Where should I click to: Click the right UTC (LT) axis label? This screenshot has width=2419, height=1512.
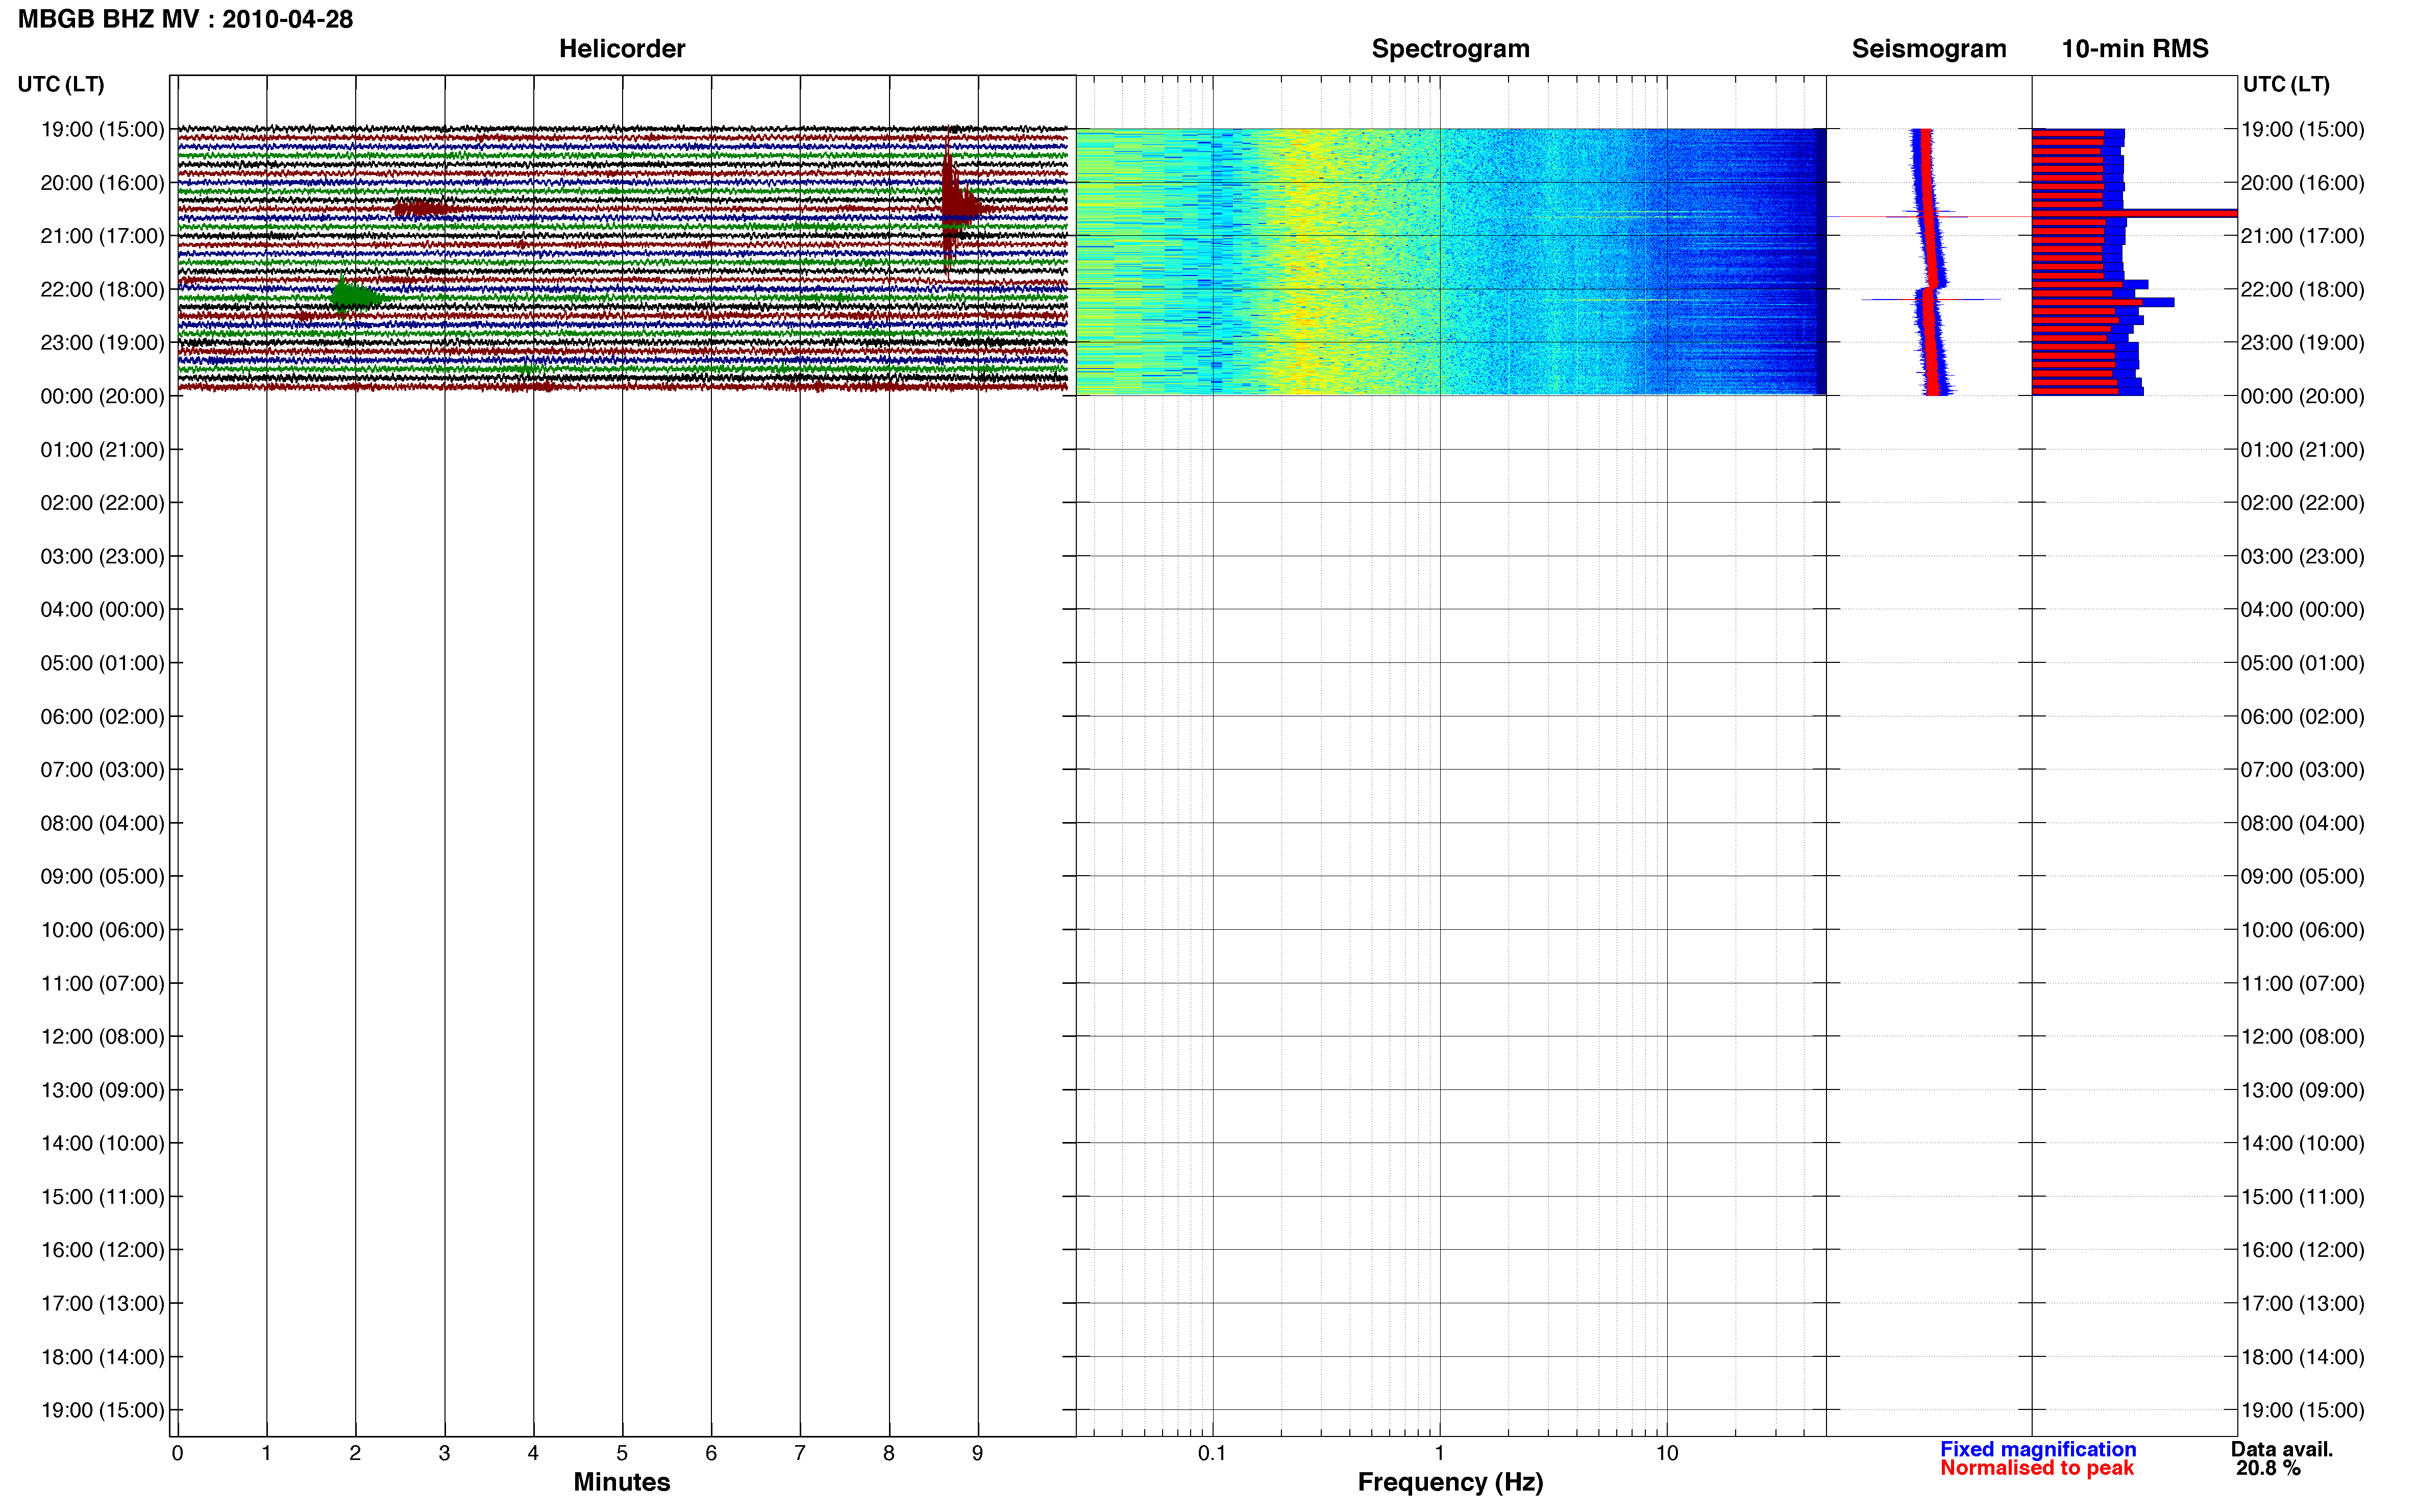pyautogui.click(x=2286, y=84)
